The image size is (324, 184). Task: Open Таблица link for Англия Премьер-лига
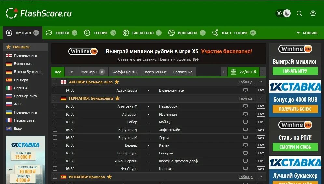coord(246,82)
